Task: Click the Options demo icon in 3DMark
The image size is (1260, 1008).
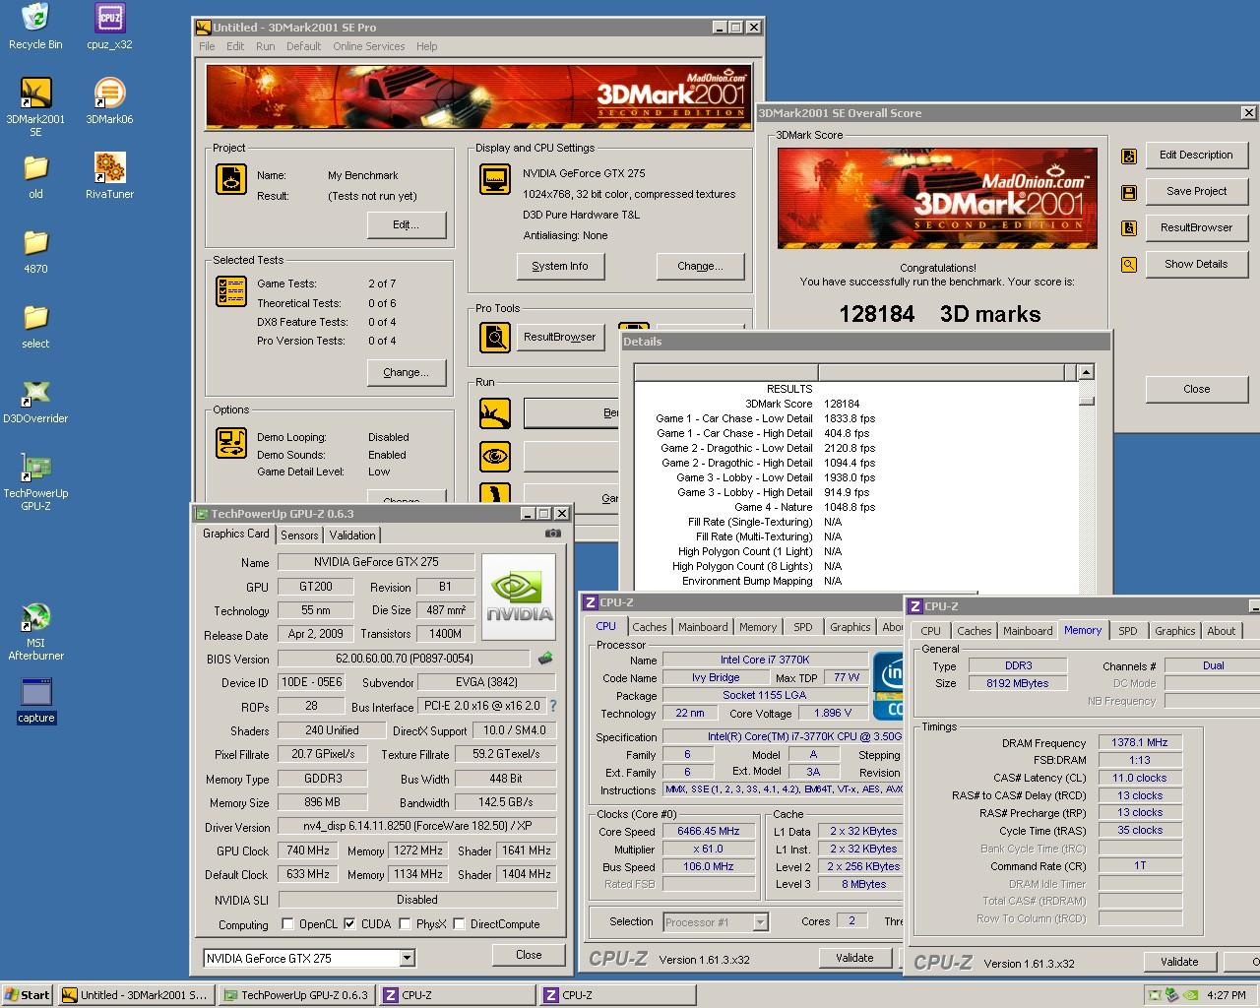Action: (230, 443)
